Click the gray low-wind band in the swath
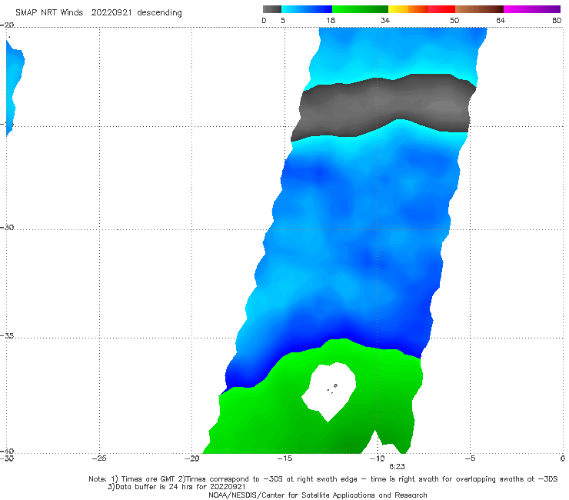This screenshot has width=569, height=500. pyautogui.click(x=383, y=107)
